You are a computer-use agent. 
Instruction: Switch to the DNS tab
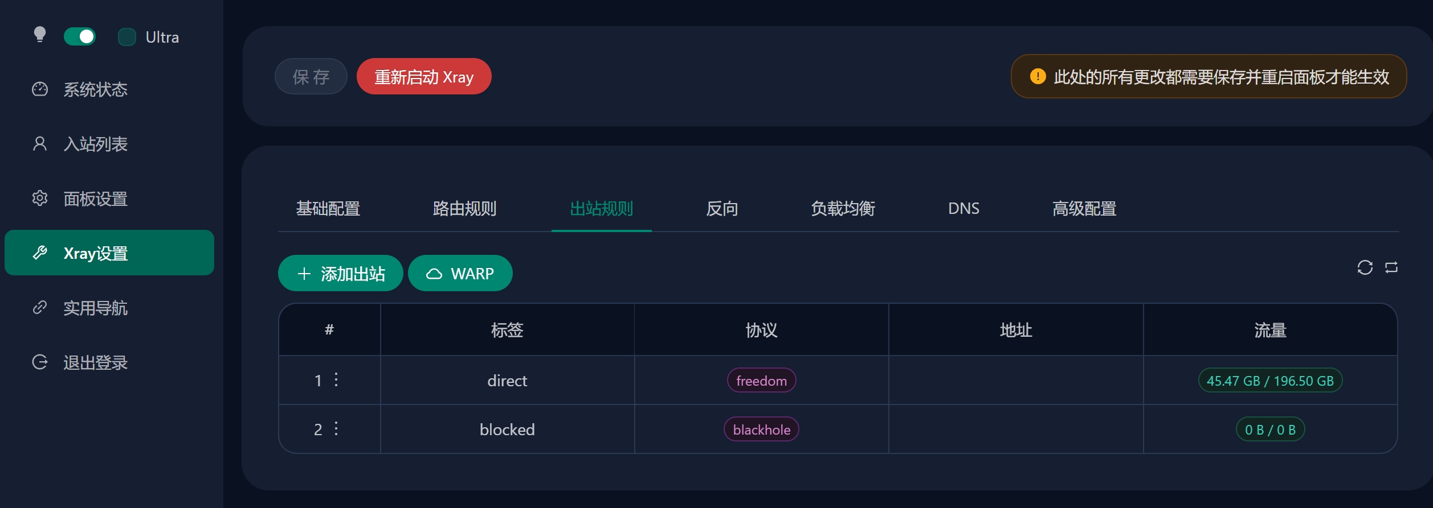point(964,209)
